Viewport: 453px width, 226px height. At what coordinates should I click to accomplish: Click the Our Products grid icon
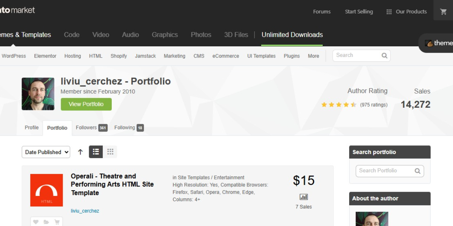pos(389,12)
